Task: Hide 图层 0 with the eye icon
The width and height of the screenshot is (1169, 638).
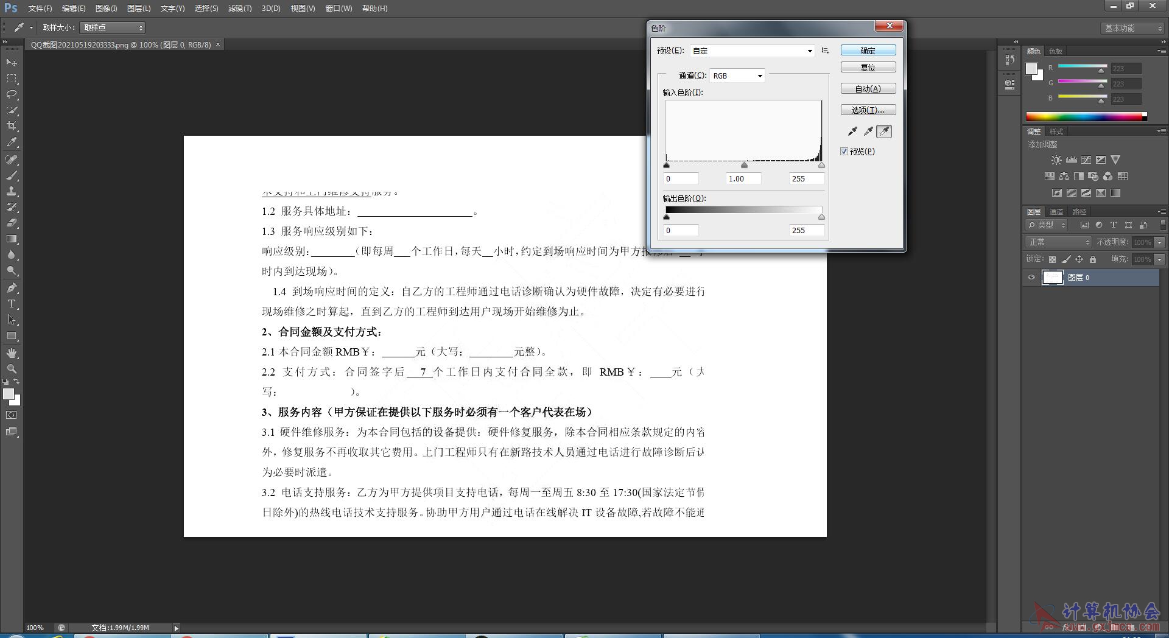Action: (x=1031, y=278)
